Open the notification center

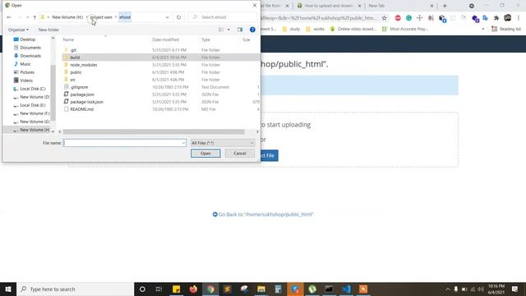[x=515, y=289]
